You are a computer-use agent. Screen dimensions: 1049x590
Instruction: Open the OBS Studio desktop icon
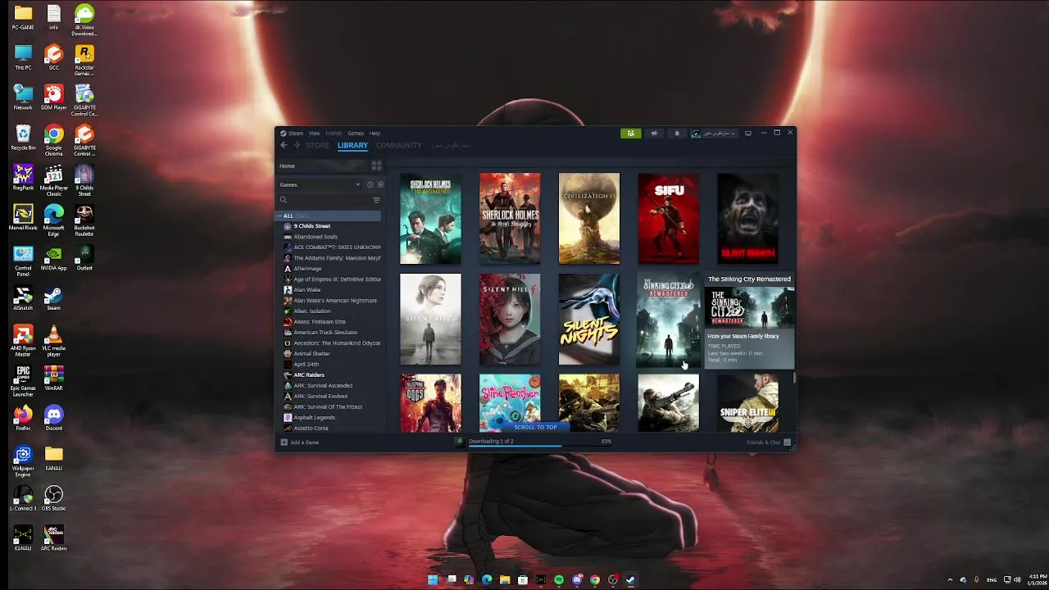click(53, 497)
